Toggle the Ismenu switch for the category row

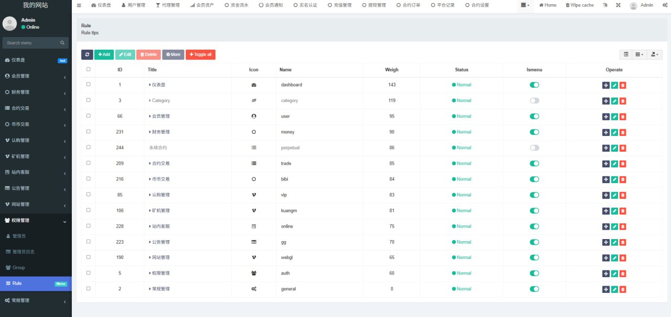534,100
